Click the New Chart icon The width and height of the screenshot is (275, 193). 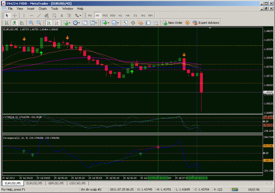[105, 22]
